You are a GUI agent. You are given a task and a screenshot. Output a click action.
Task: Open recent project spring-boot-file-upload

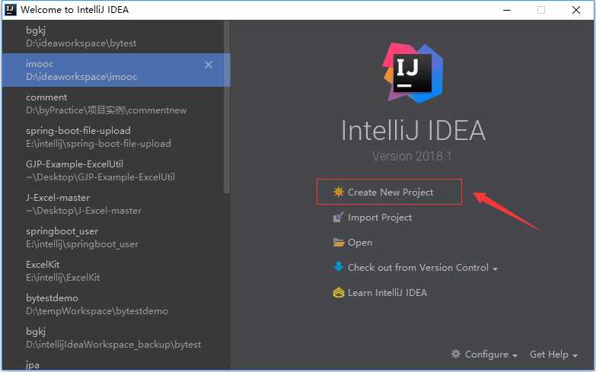(113, 137)
